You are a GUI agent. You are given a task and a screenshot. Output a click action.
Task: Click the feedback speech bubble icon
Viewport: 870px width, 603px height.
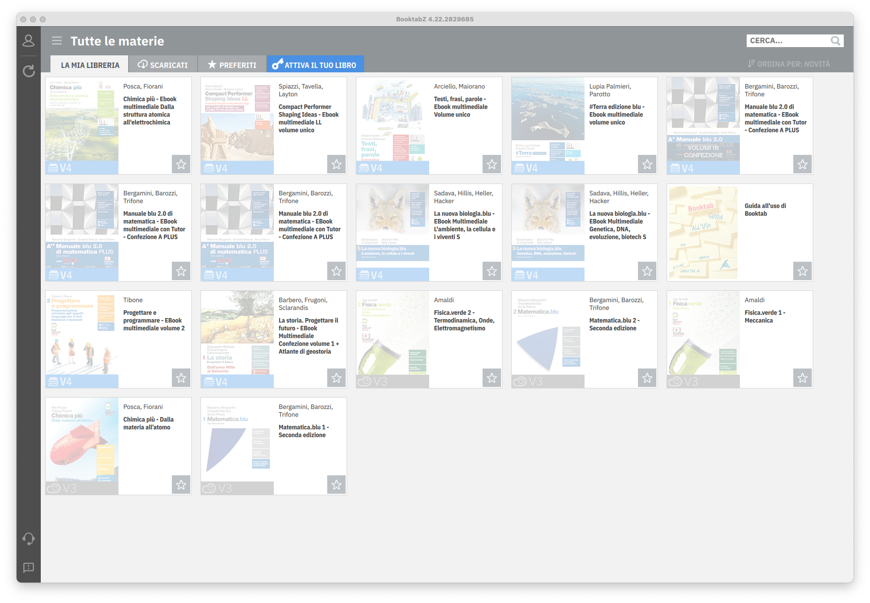coord(28,568)
